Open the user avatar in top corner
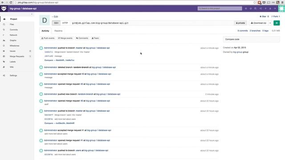 [x=281, y=8]
